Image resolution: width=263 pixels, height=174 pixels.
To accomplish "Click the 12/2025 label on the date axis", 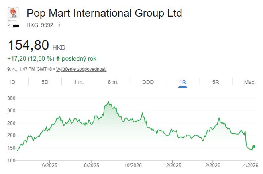I will tap(173, 165).
